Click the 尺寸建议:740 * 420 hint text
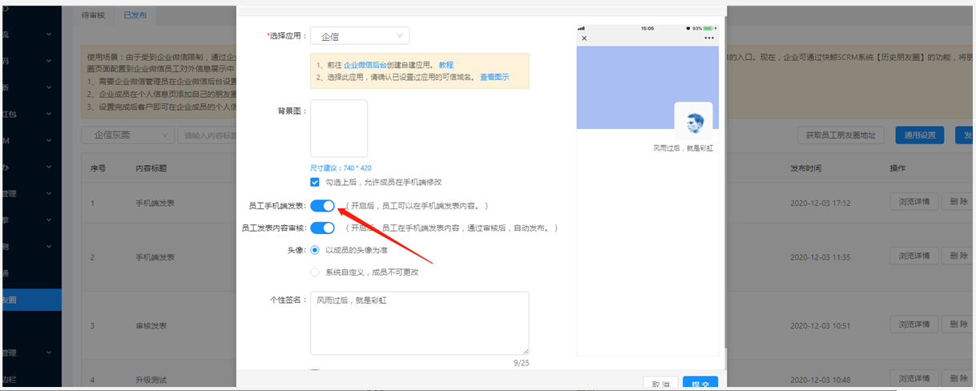 point(341,168)
